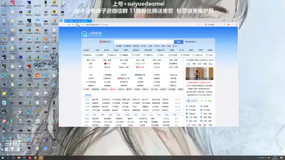Open the gamepad icon in browser toolbar
The height and width of the screenshot is (160, 285).
pos(228,25)
